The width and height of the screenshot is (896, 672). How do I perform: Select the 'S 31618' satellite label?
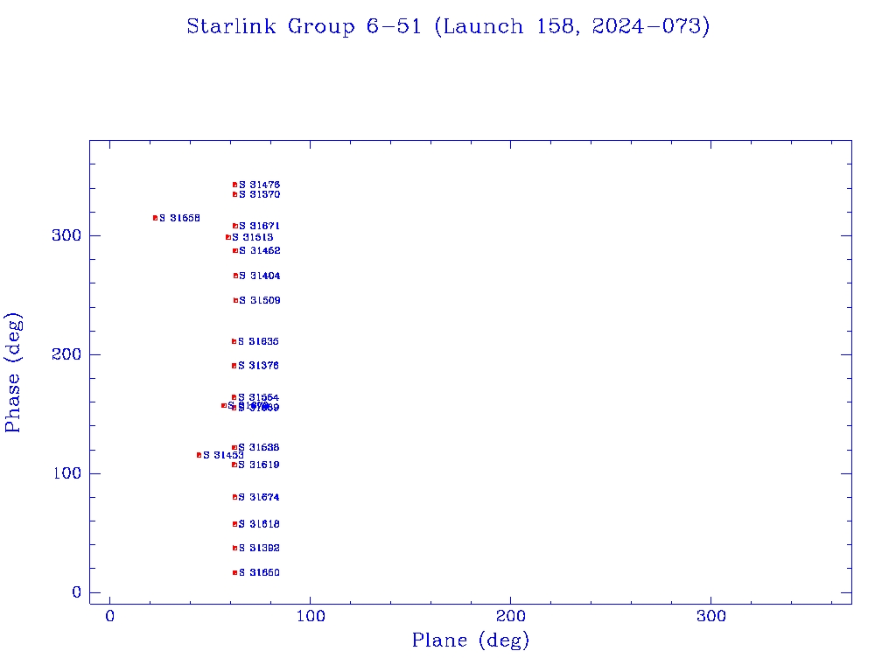click(259, 523)
